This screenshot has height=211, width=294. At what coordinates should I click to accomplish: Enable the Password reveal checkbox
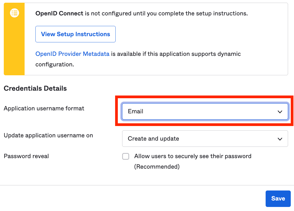(x=126, y=156)
